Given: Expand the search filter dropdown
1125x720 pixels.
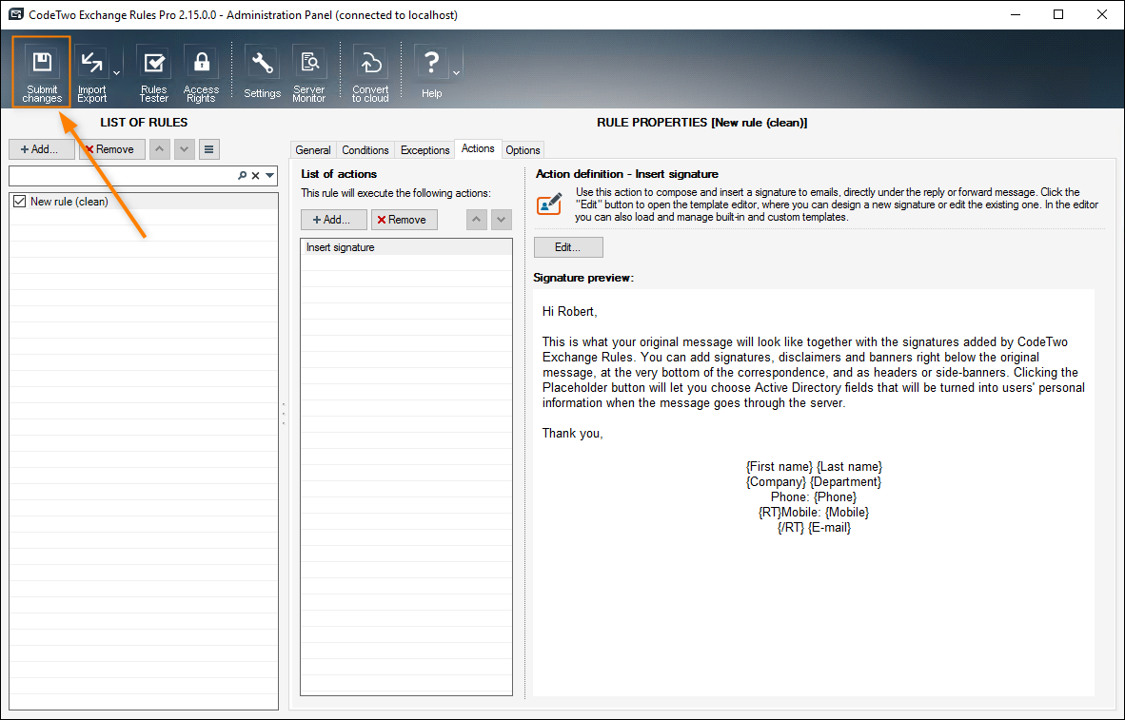Looking at the screenshot, I should click(269, 176).
